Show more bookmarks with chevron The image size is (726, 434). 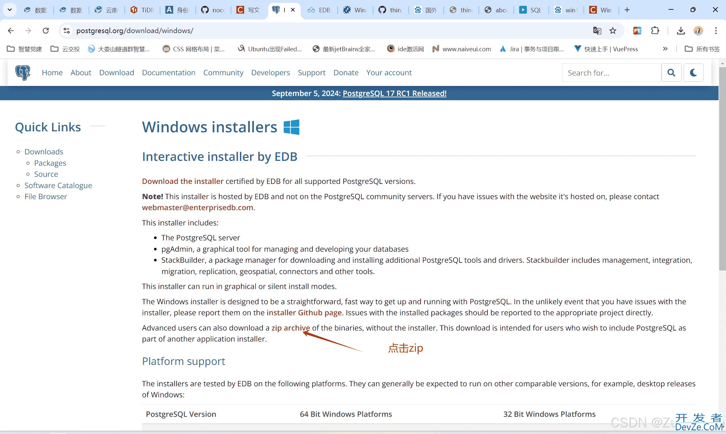(x=665, y=49)
